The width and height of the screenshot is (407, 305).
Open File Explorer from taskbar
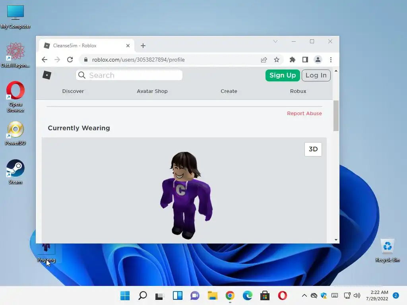tap(212, 295)
